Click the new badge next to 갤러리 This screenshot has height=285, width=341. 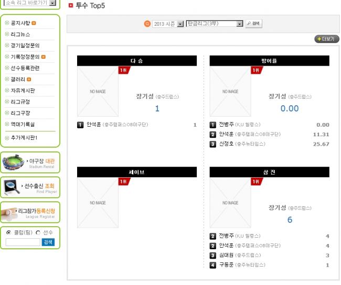(29, 79)
